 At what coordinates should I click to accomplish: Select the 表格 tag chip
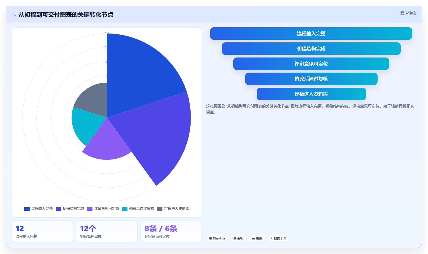pyautogui.click(x=238, y=238)
